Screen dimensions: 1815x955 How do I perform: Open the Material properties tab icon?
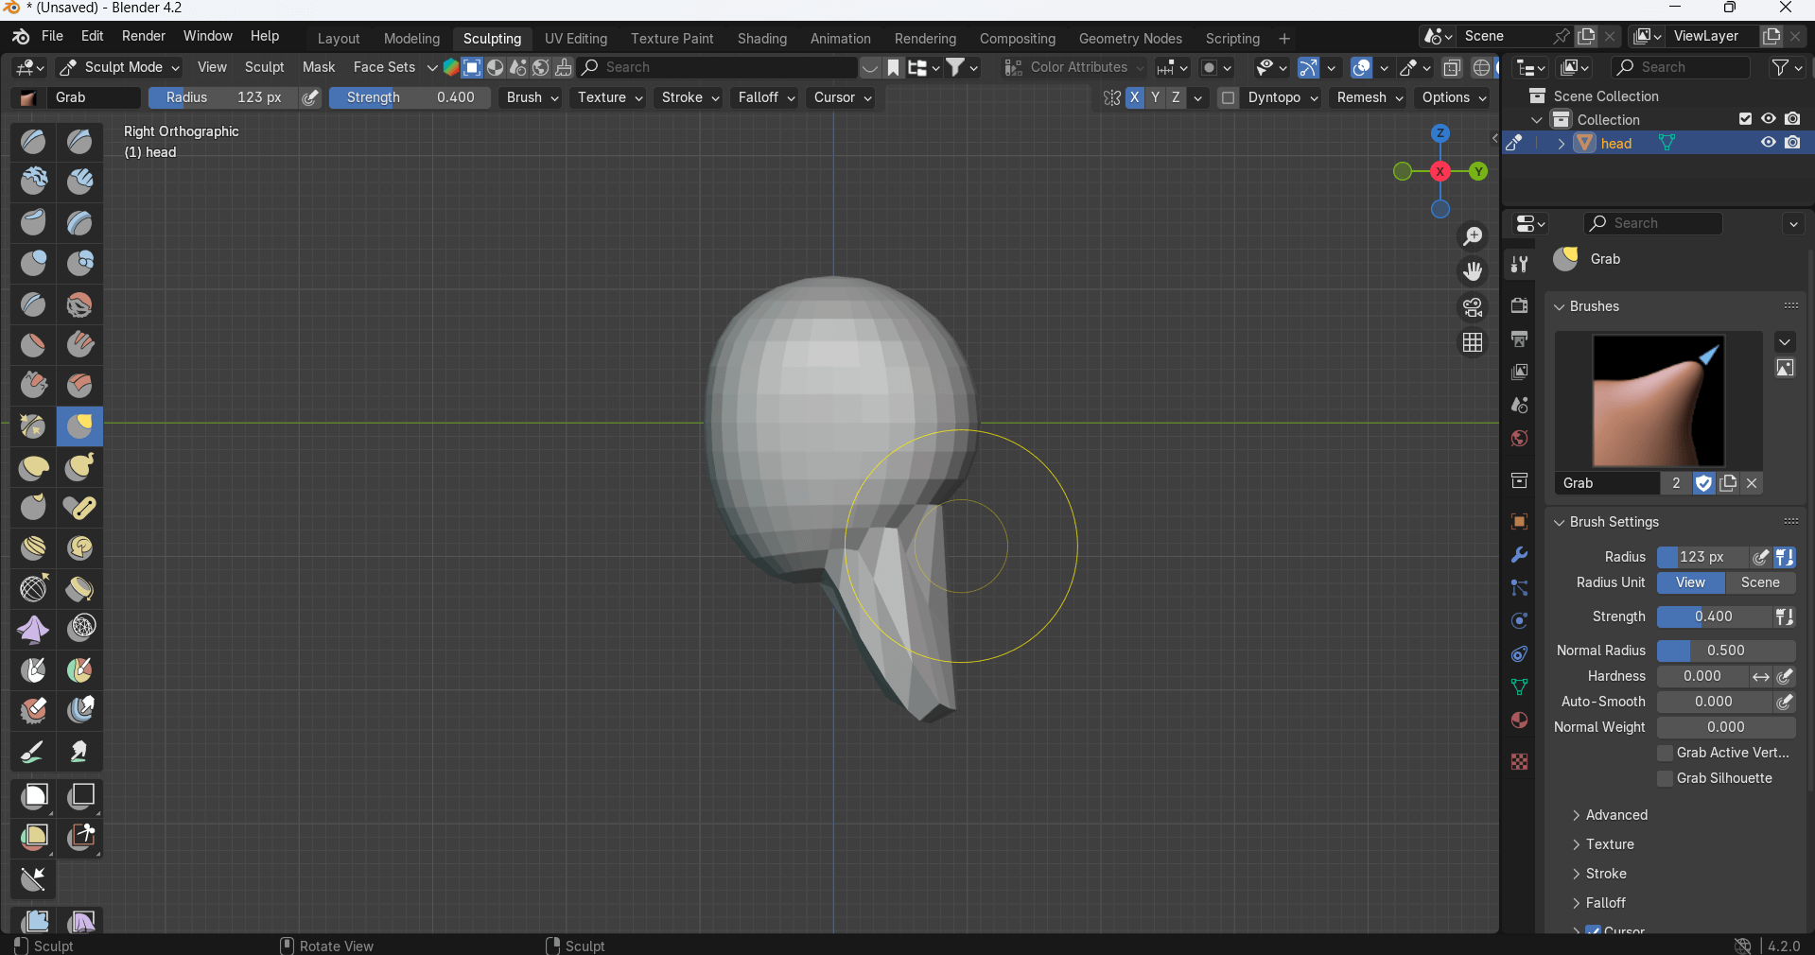coord(1519,721)
